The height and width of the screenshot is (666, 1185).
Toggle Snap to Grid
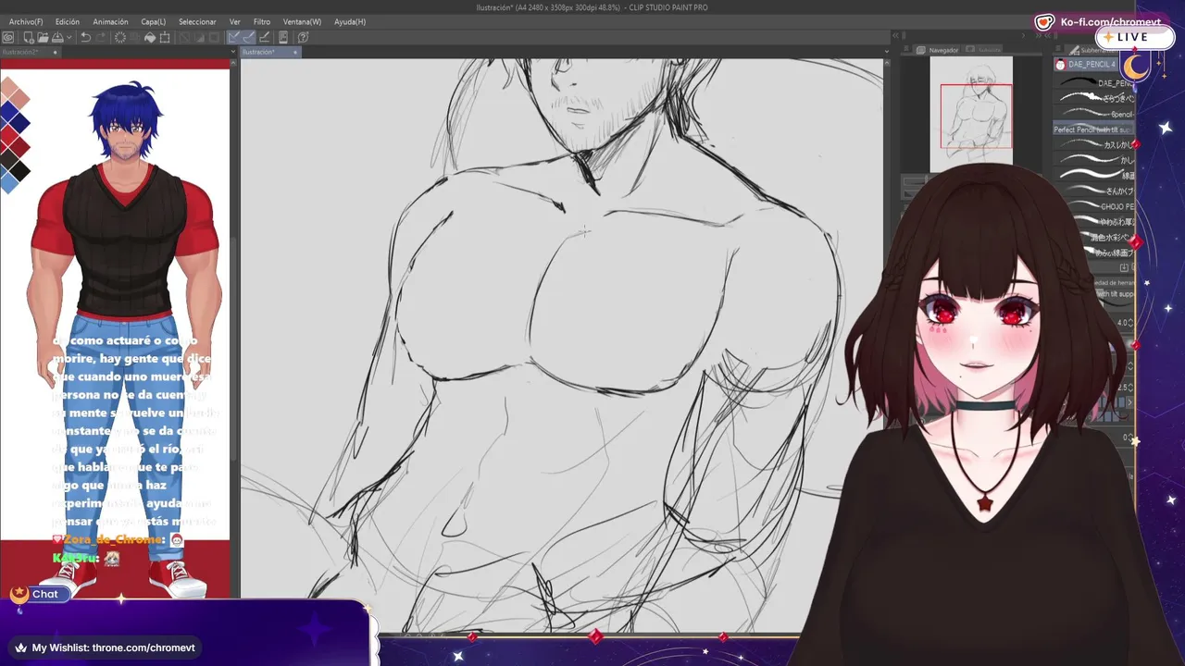[265, 37]
